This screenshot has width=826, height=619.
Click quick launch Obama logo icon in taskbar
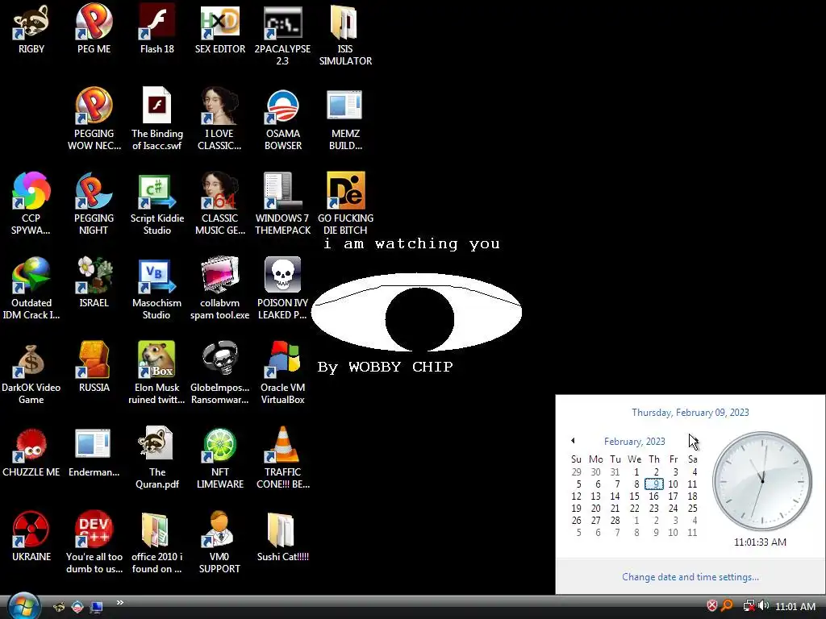pos(77,607)
